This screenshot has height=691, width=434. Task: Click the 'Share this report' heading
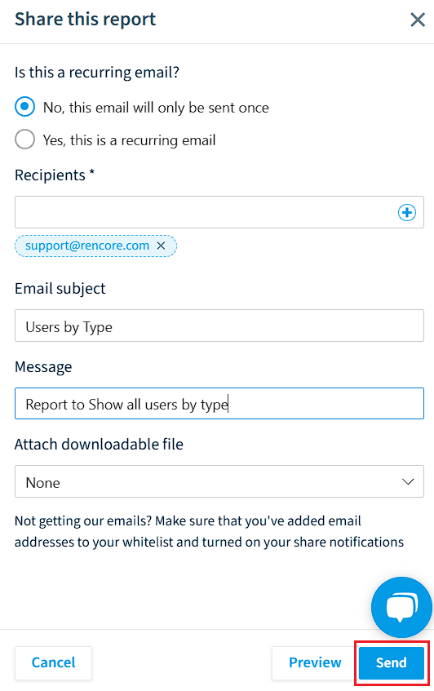click(85, 20)
